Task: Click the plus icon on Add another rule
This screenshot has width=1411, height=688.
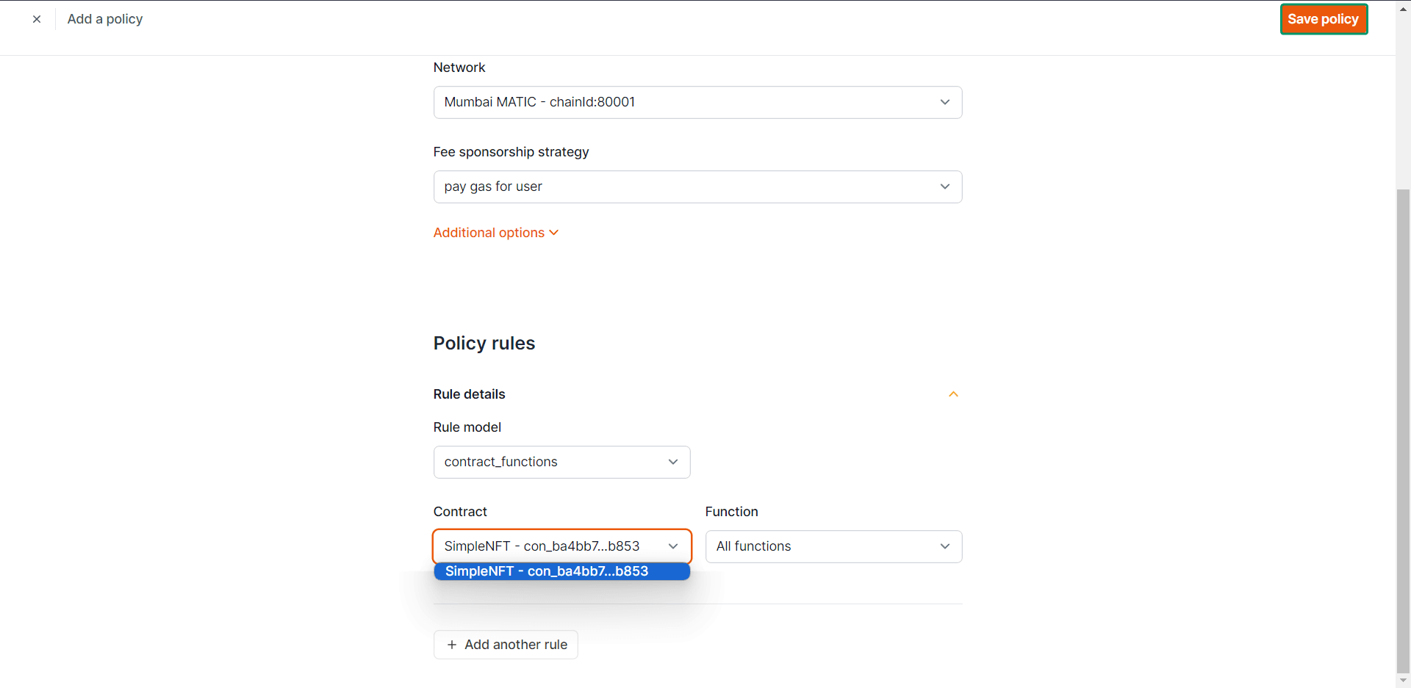Action: (452, 645)
